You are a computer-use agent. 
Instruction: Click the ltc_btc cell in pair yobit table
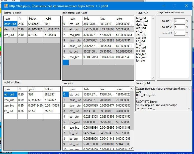[76, 139]
